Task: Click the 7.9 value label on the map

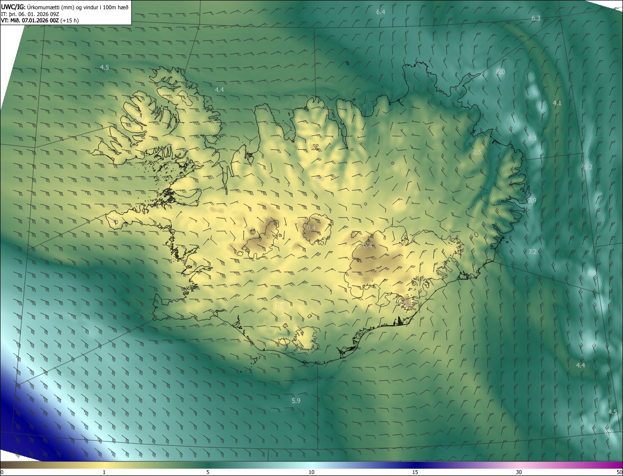Action: click(531, 201)
